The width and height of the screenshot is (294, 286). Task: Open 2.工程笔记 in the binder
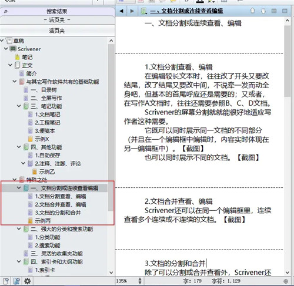click(x=48, y=123)
